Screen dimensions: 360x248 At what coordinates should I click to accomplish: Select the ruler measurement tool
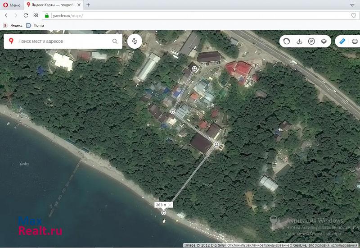pos(342,41)
